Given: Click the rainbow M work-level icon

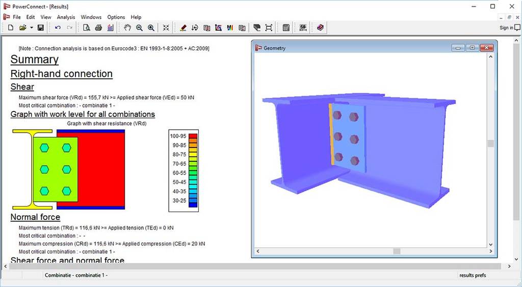Looking at the screenshot, I should pyautogui.click(x=230, y=27).
